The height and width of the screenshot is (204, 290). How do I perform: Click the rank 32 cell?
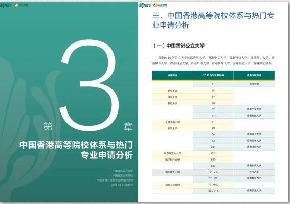point(213,109)
